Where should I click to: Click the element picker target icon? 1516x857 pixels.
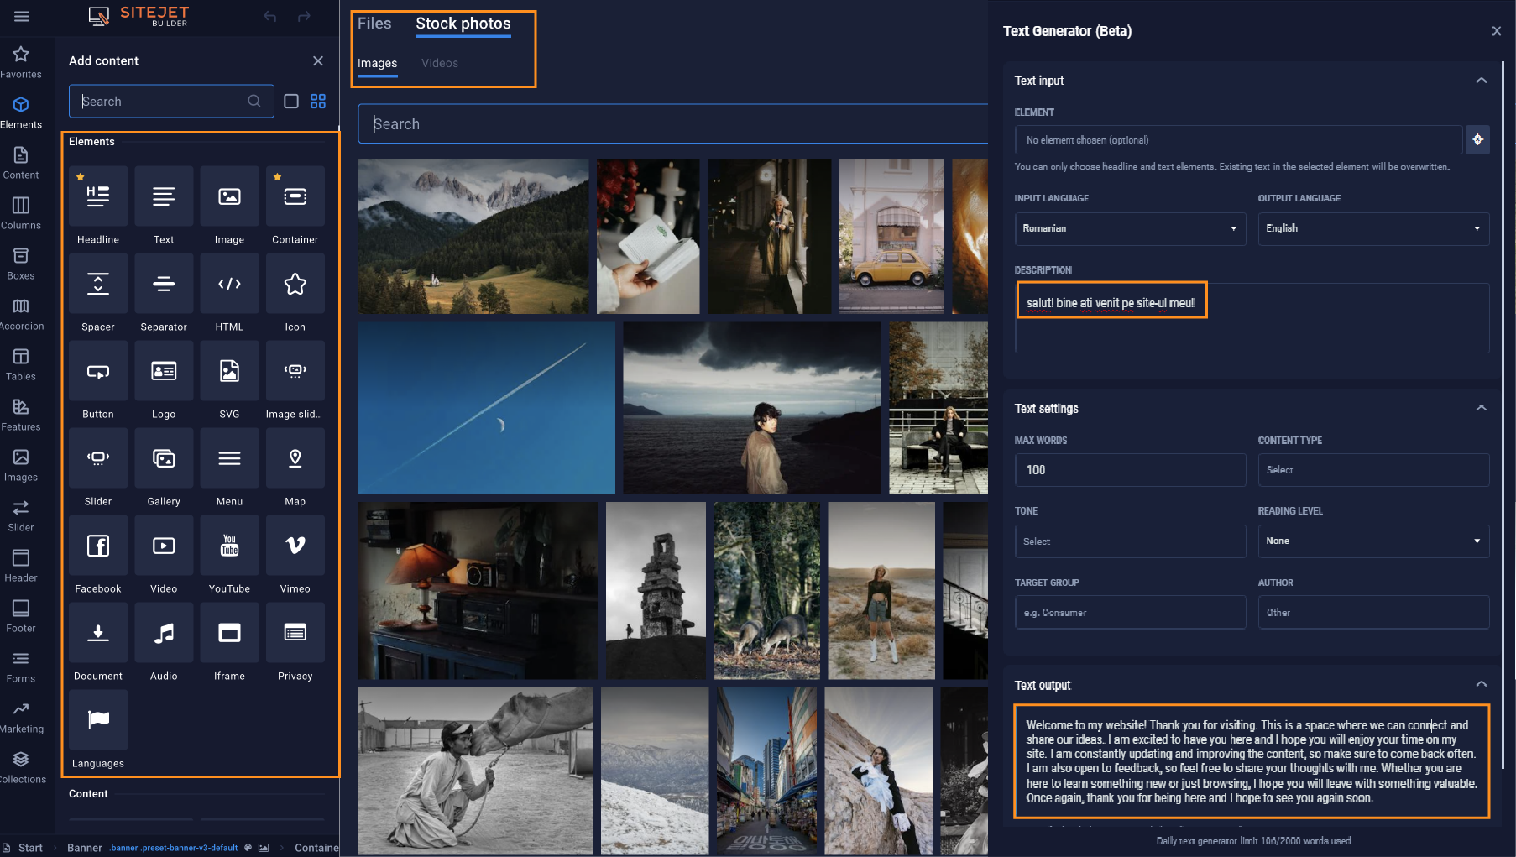[x=1477, y=139]
